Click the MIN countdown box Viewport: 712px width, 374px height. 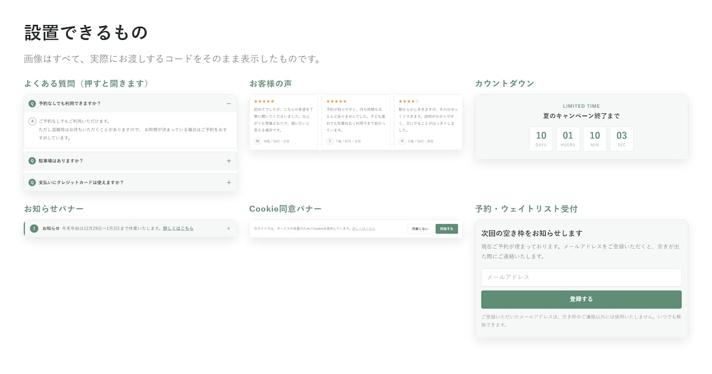tap(595, 139)
